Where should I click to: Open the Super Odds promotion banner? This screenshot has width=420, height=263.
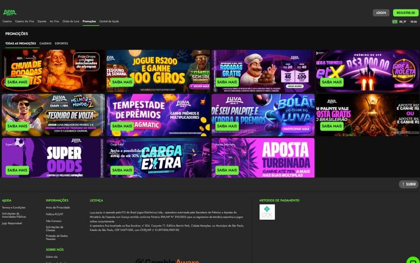click(x=53, y=158)
